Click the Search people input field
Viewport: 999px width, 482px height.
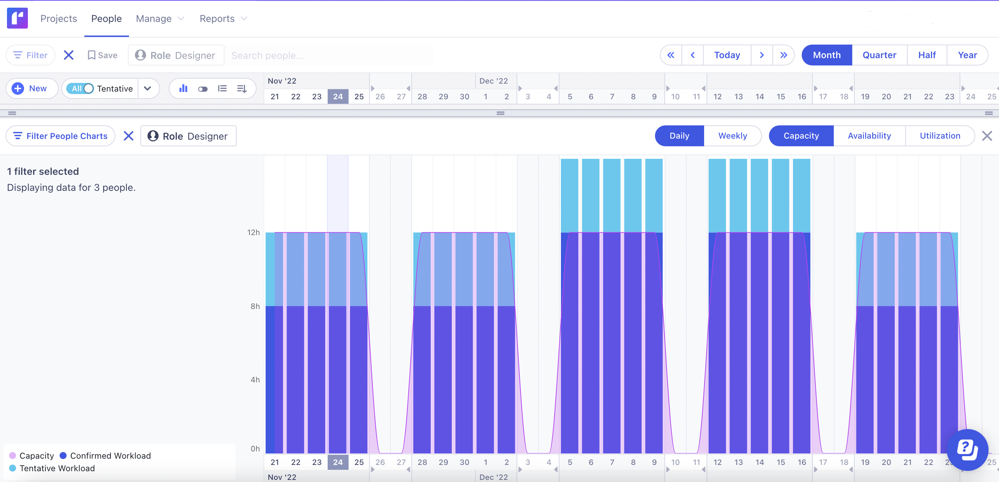coord(330,55)
